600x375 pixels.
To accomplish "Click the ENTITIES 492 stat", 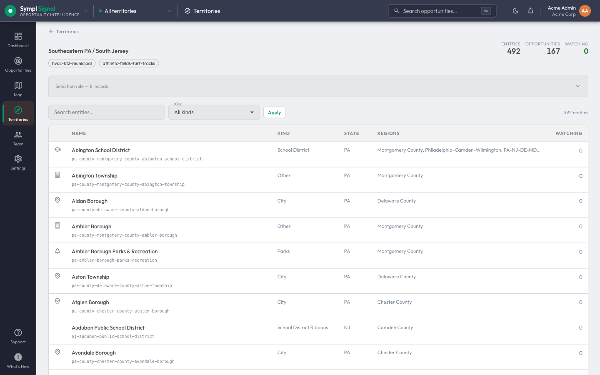I will 511,48.
